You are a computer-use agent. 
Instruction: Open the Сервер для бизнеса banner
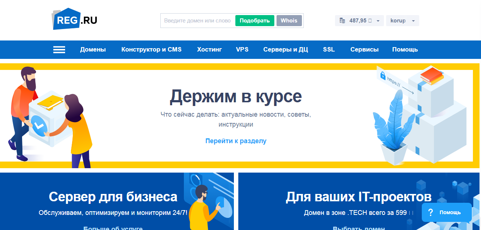(113, 197)
